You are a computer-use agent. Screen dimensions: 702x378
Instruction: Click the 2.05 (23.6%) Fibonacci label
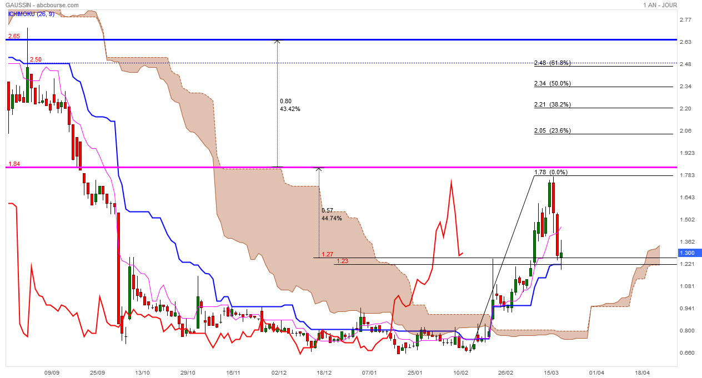click(552, 131)
